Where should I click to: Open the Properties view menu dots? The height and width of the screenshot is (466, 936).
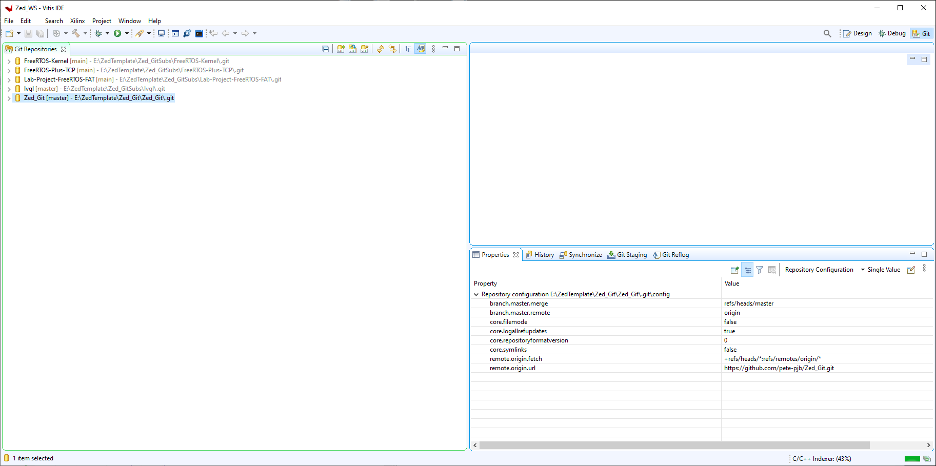pos(924,268)
